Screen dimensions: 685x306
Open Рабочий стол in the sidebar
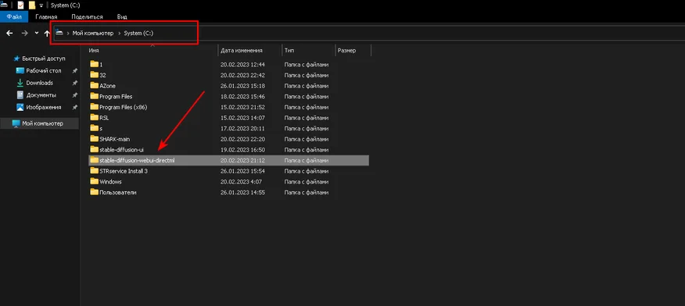tap(43, 70)
